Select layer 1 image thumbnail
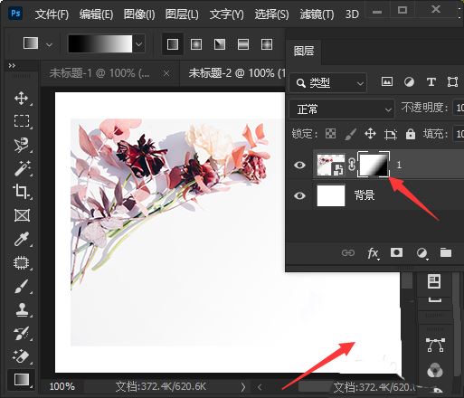Viewport: 464px width, 398px height. [331, 165]
